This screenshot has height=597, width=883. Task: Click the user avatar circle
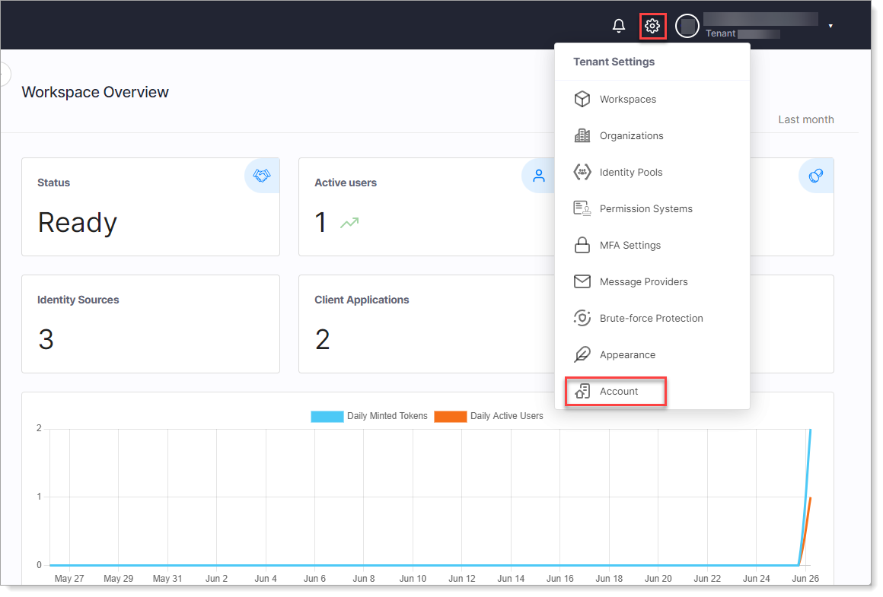click(x=687, y=26)
